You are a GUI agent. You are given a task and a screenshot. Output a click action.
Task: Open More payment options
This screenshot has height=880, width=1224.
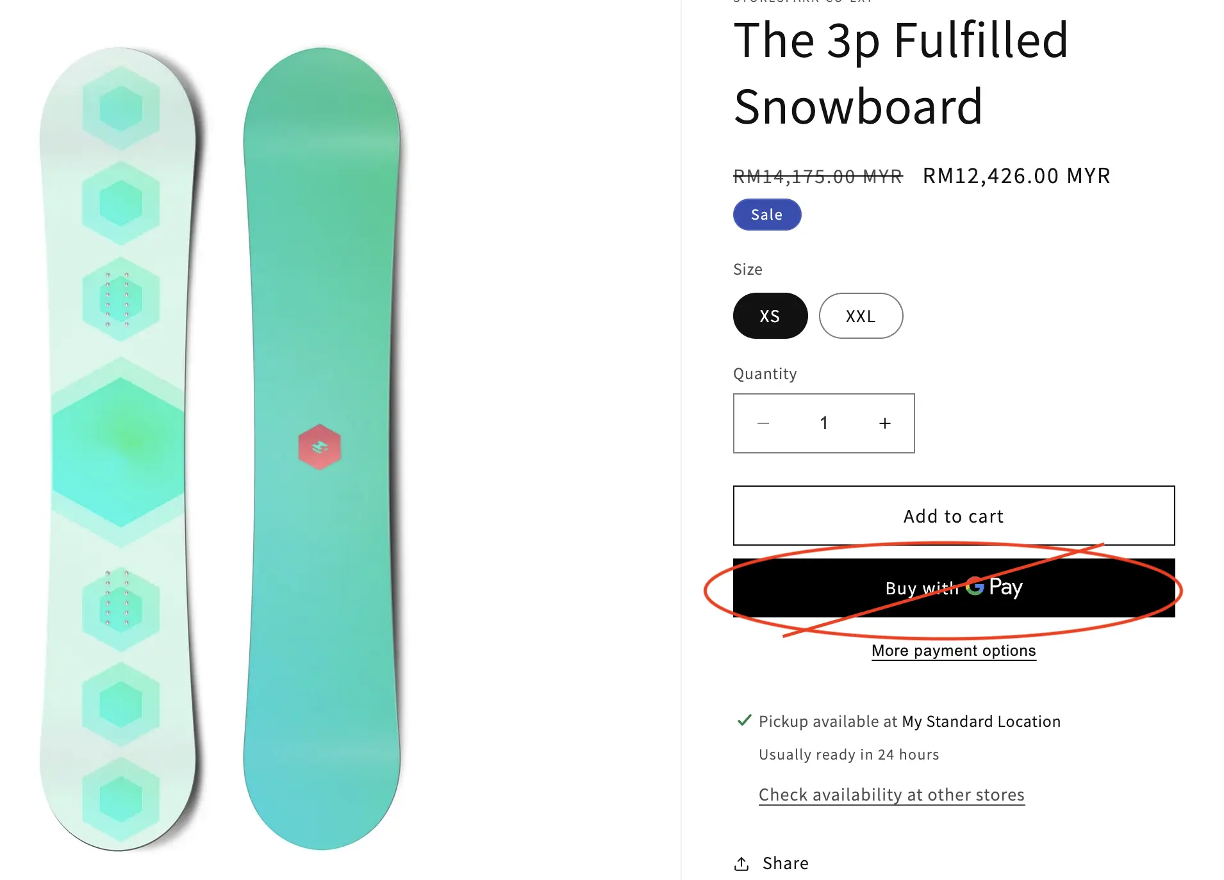[953, 650]
